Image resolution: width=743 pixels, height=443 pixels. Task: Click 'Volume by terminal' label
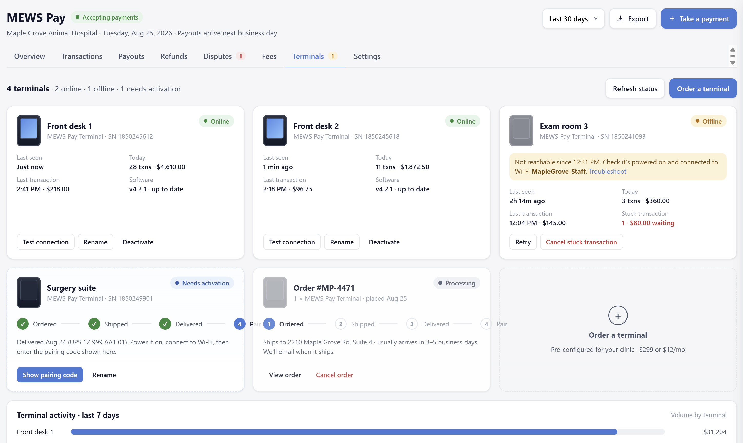coord(698,415)
